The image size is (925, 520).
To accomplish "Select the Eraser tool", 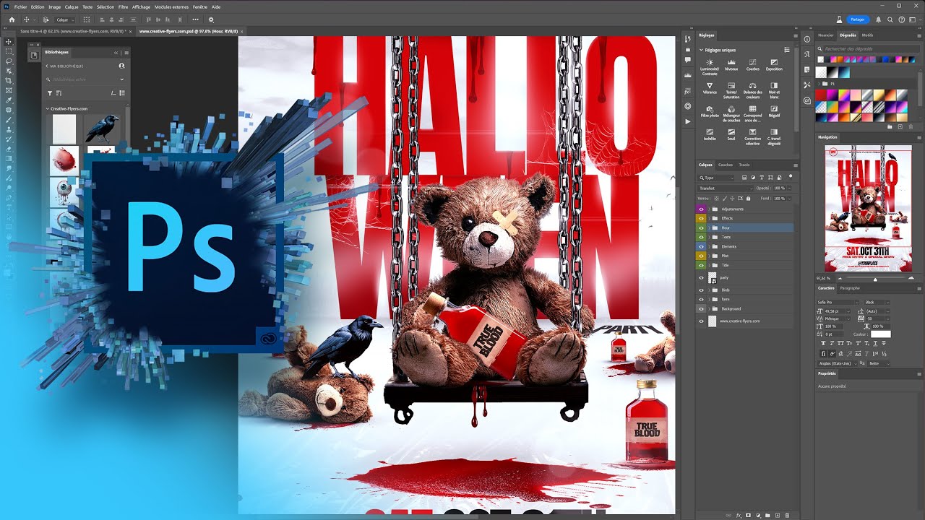I will pos(9,149).
